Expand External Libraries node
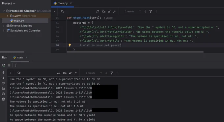This screenshot has width=224, height=122. (4, 26)
